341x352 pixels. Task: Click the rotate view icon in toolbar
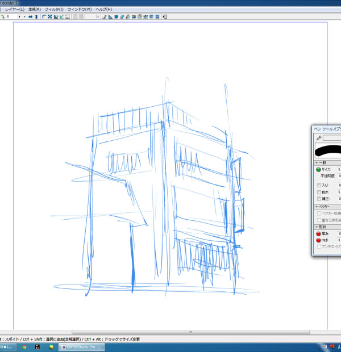pos(2,16)
